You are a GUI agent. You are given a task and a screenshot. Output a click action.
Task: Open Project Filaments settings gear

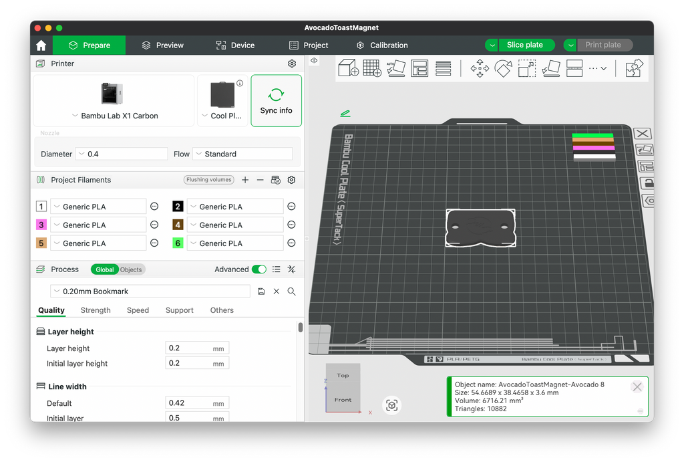coord(291,180)
